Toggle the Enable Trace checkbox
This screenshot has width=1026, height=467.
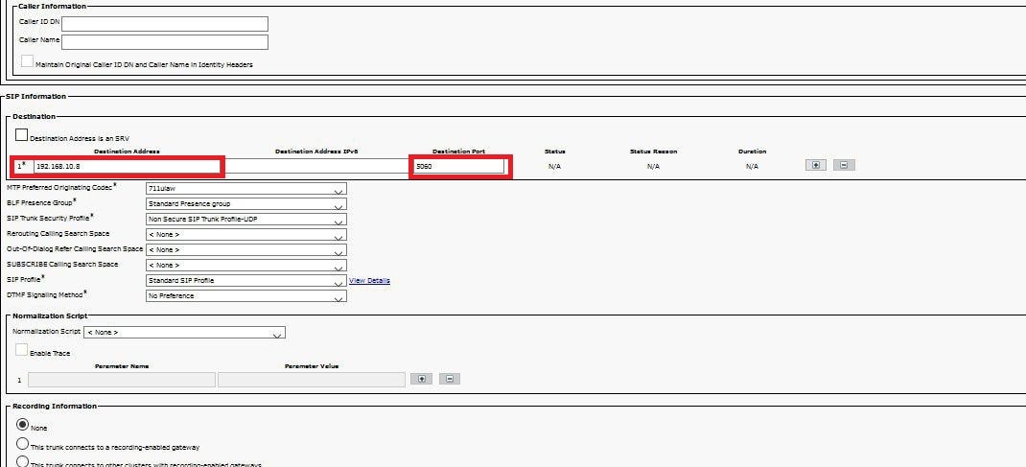coord(22,350)
